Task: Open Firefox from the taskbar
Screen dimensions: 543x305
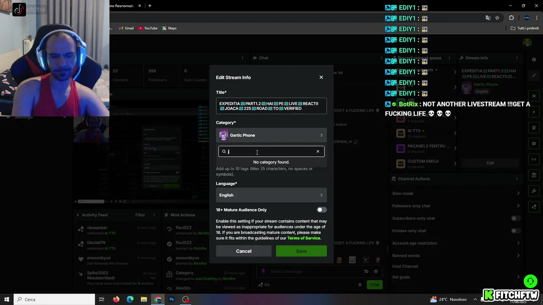Action: (116, 299)
